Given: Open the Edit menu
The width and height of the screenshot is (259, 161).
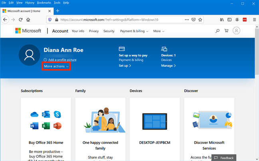Looking at the screenshot, I should [11, 3].
